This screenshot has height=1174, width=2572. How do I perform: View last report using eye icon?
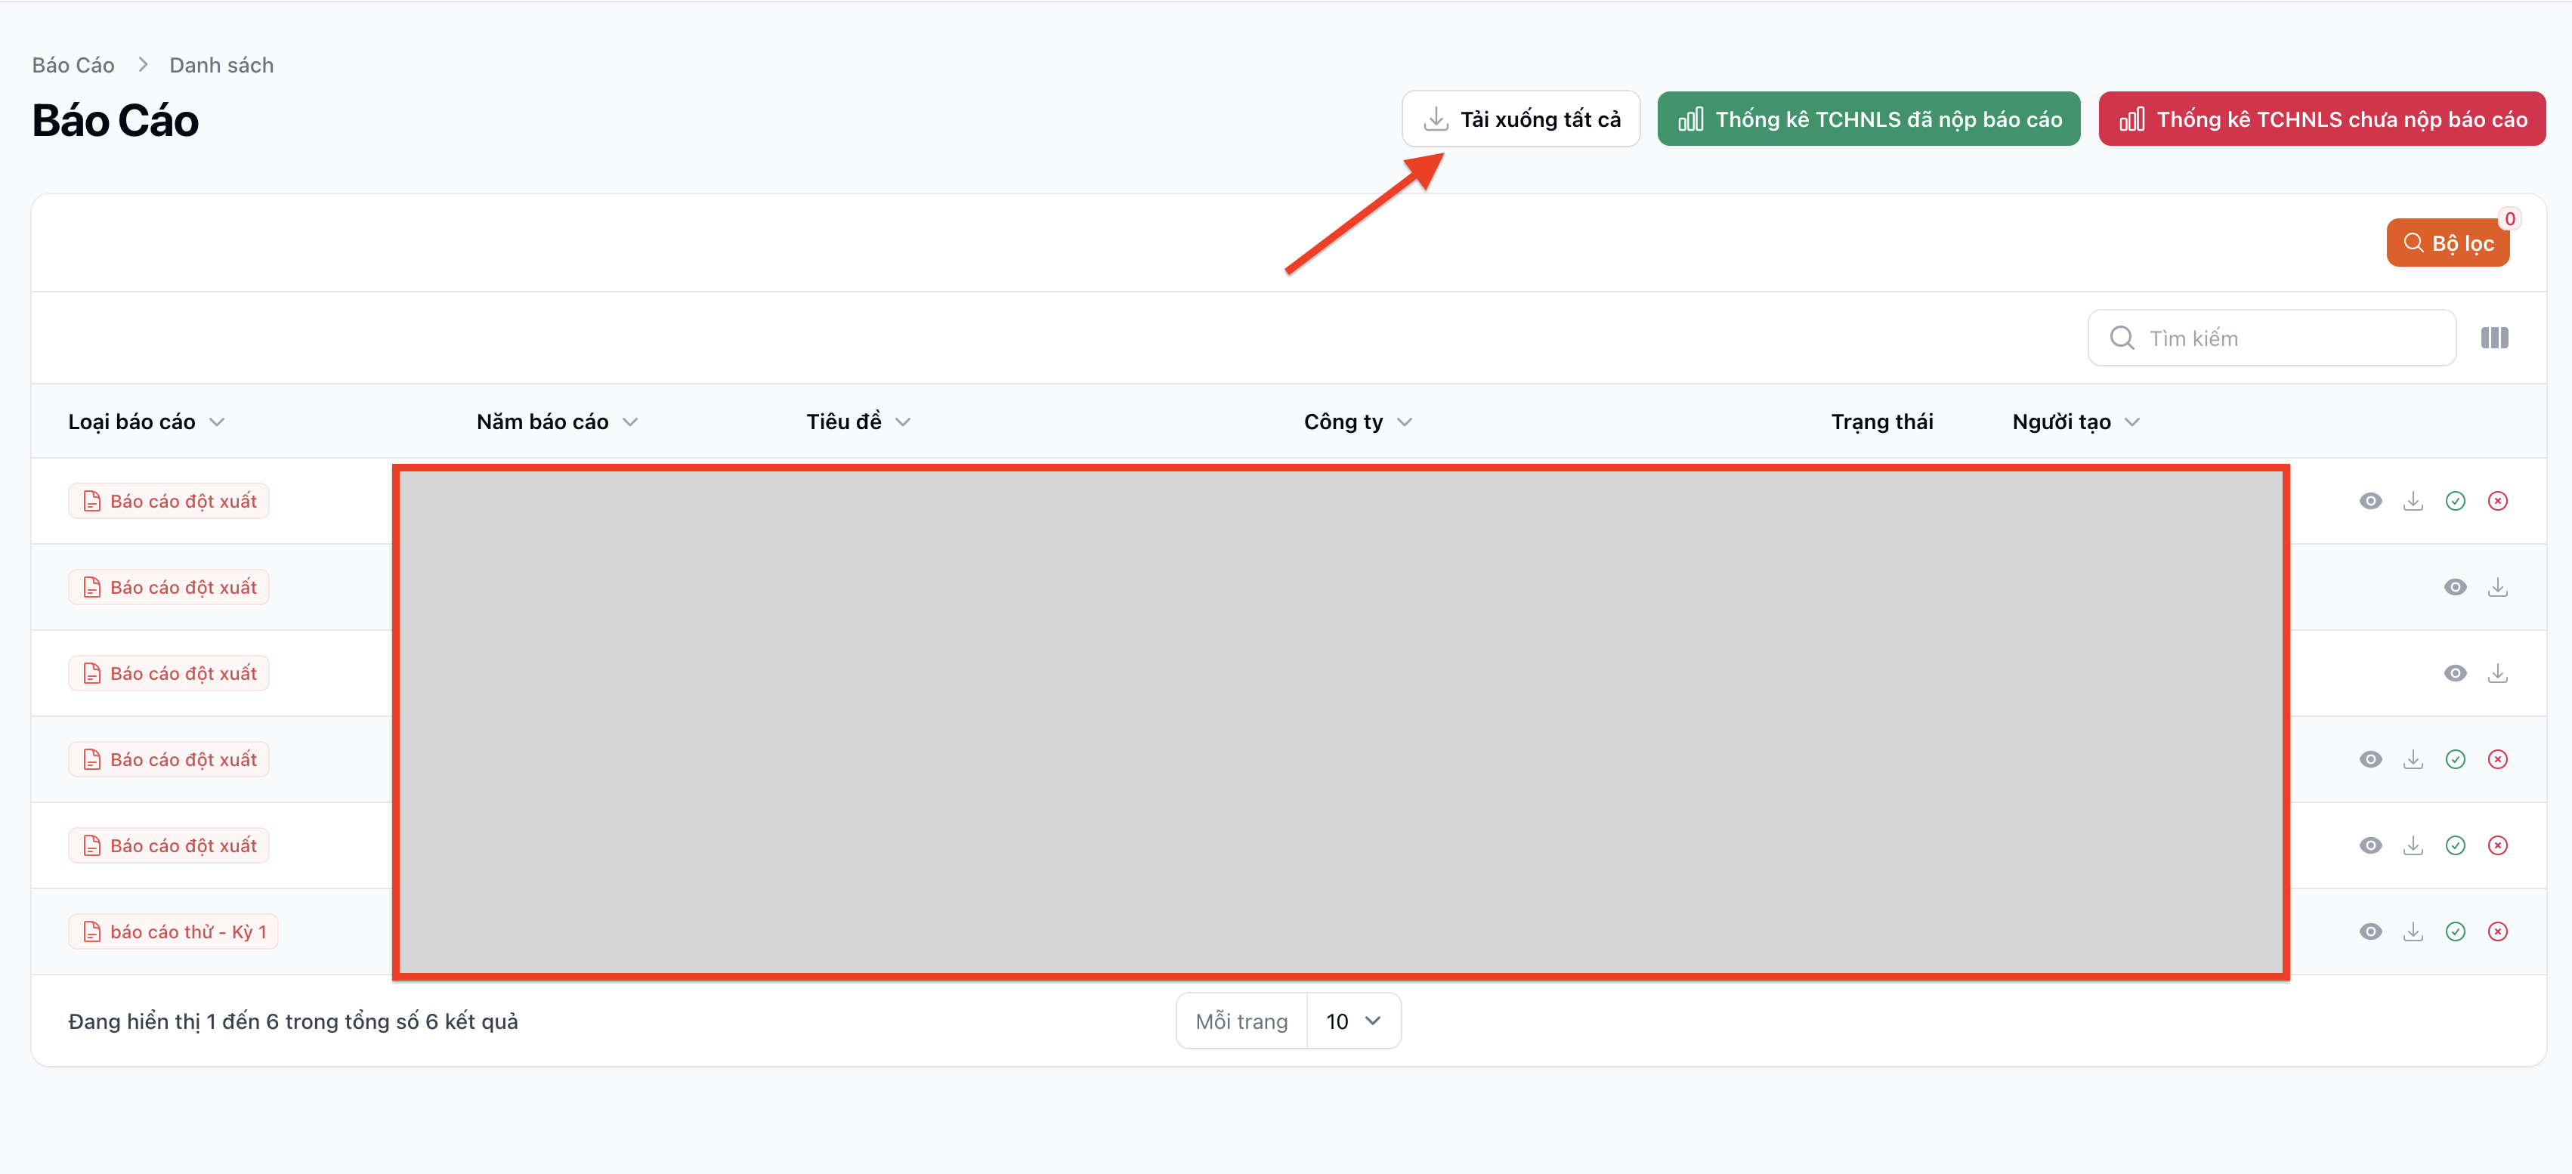[x=2370, y=931]
